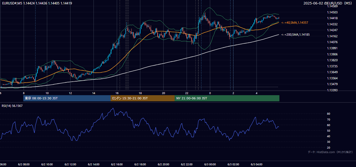This screenshot has width=356, height=167.
Task: Select the NY 21:00-06:00 JST session bar
Action: point(227,98)
